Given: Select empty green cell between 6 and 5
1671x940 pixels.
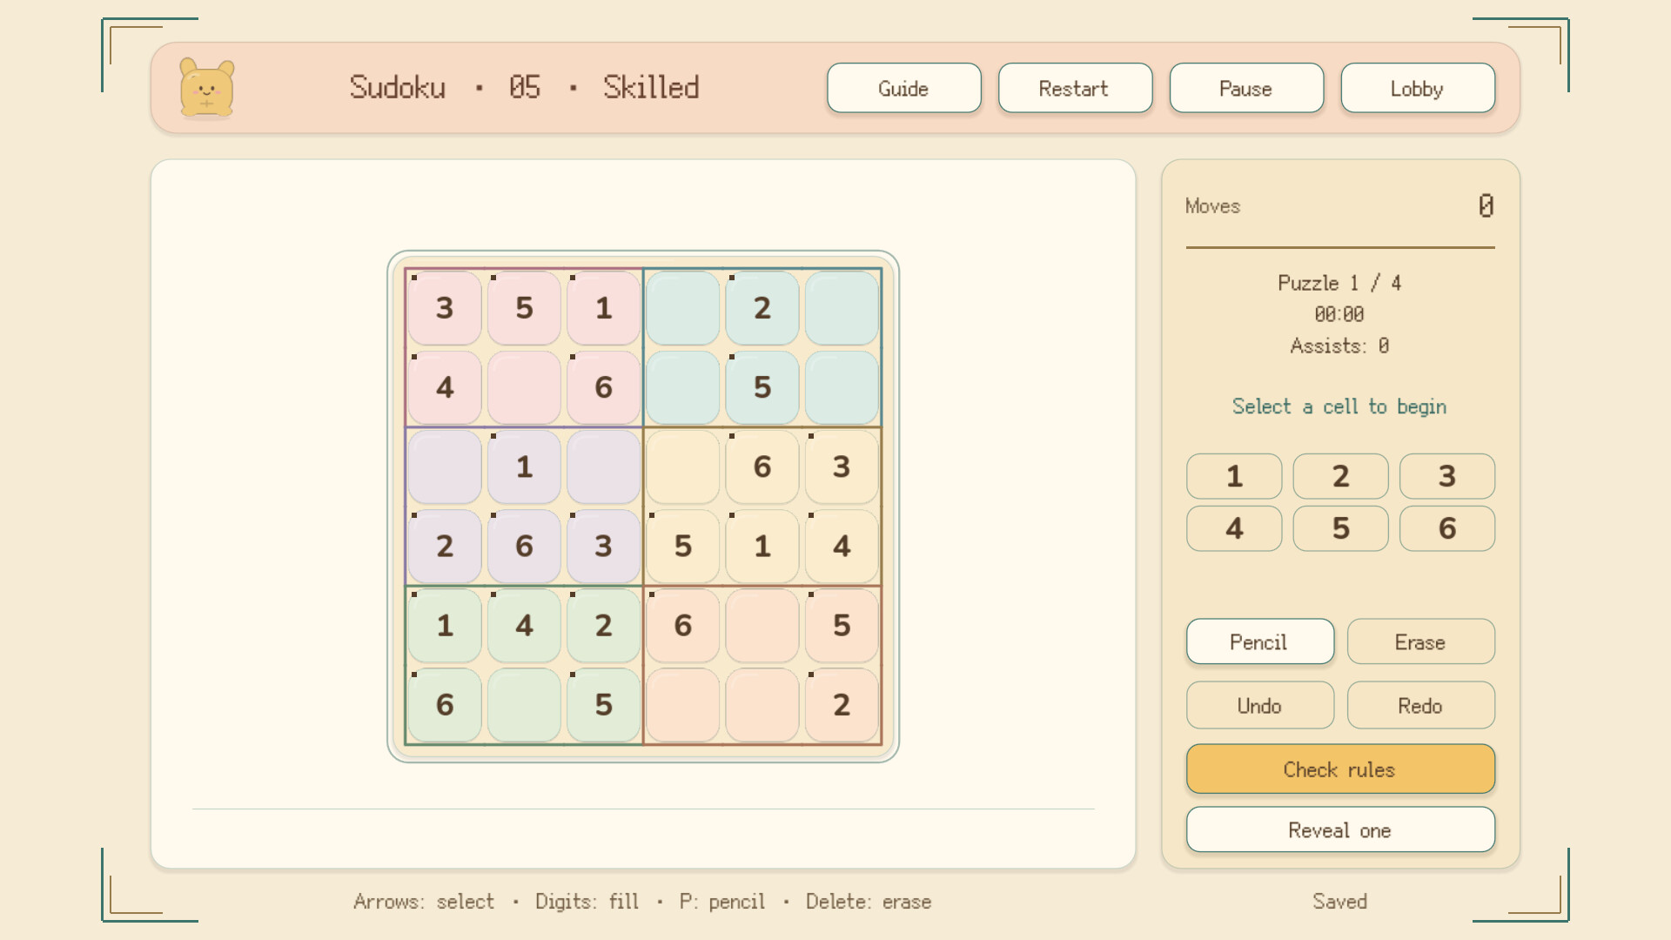Looking at the screenshot, I should pos(524,704).
